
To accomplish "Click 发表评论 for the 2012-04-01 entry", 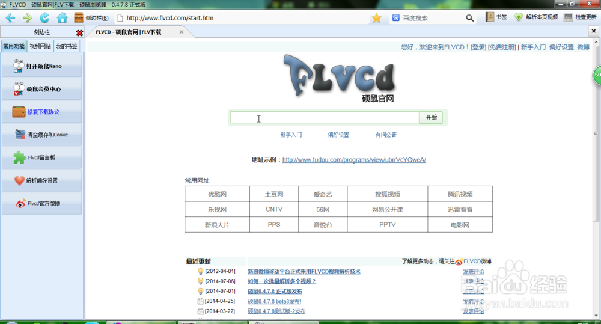I will pos(474,272).
